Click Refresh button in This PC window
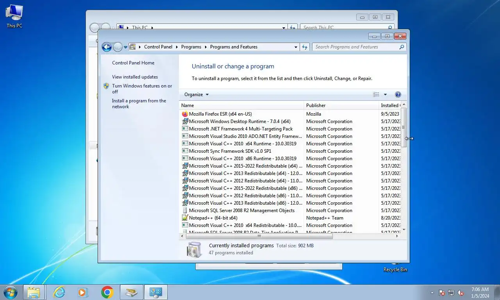This screenshot has width=500, height=300. pos(293,27)
